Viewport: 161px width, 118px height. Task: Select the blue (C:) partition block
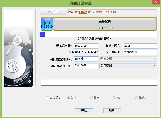click(x=47, y=24)
